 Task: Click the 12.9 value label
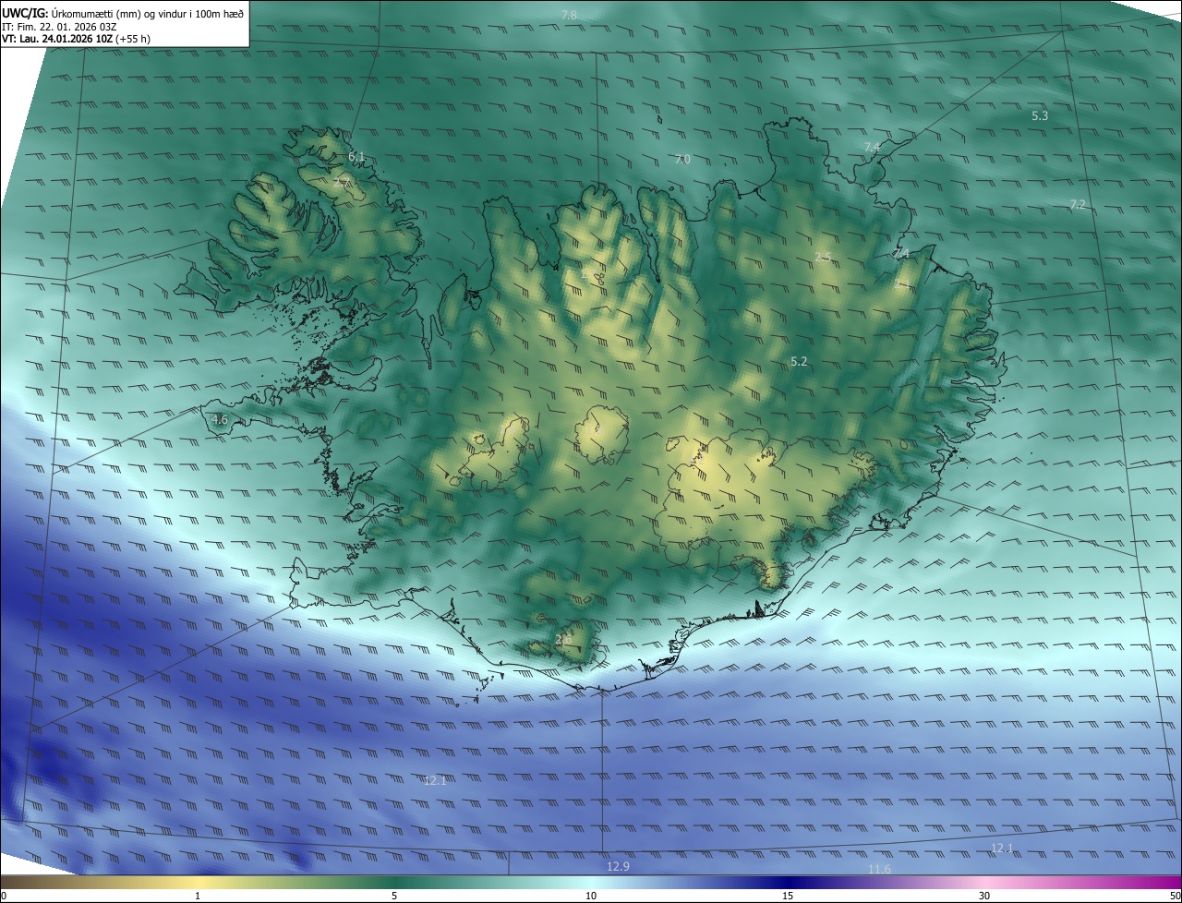point(618,866)
